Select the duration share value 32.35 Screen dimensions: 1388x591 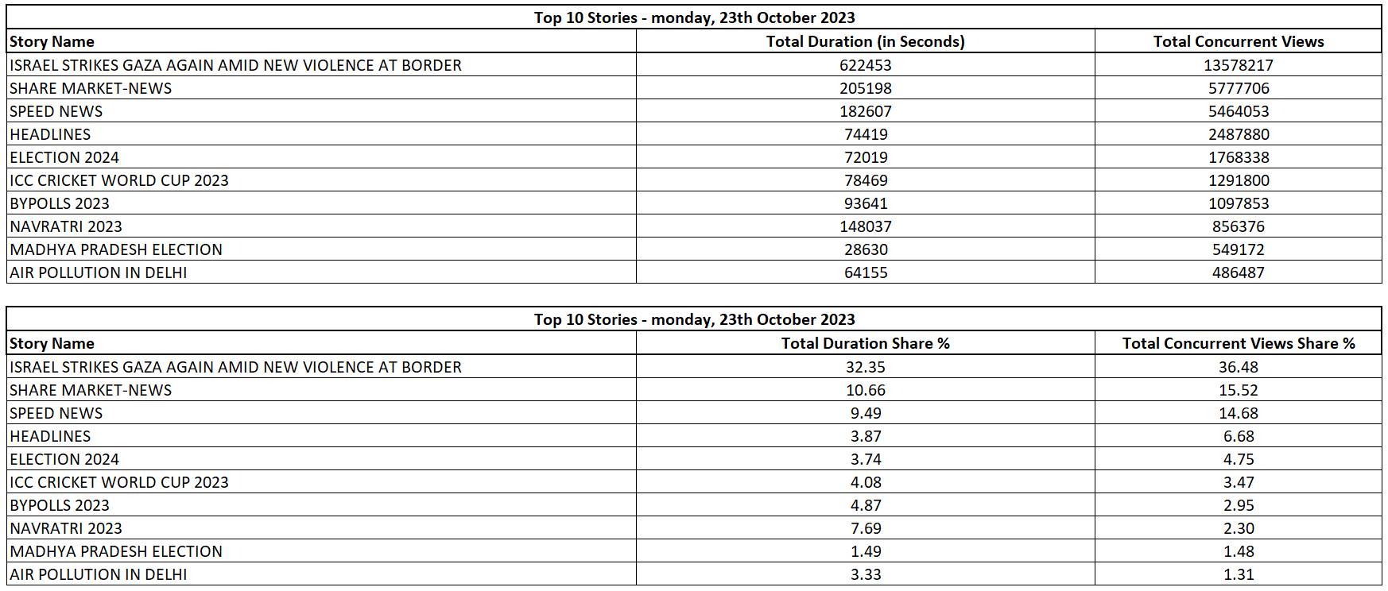click(x=865, y=367)
